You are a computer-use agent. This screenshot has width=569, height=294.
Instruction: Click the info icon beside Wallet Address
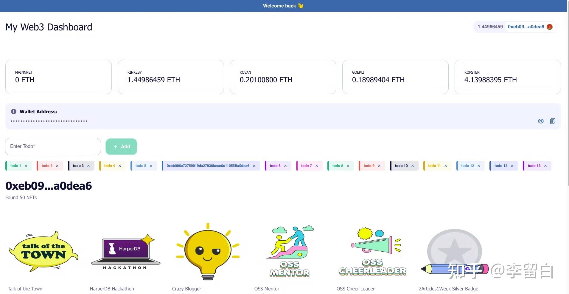13,112
